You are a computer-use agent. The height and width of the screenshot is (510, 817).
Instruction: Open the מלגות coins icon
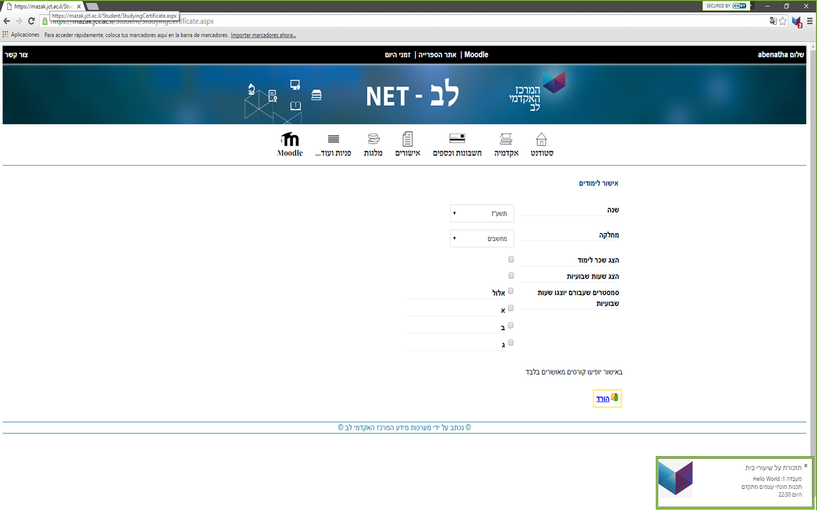point(373,139)
